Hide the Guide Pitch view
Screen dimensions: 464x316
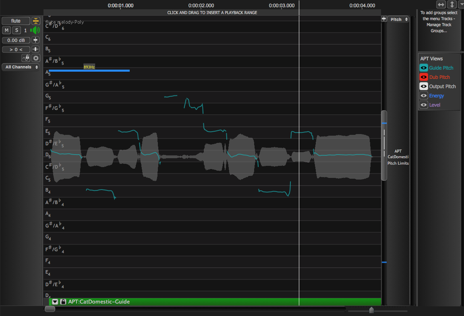(x=423, y=68)
